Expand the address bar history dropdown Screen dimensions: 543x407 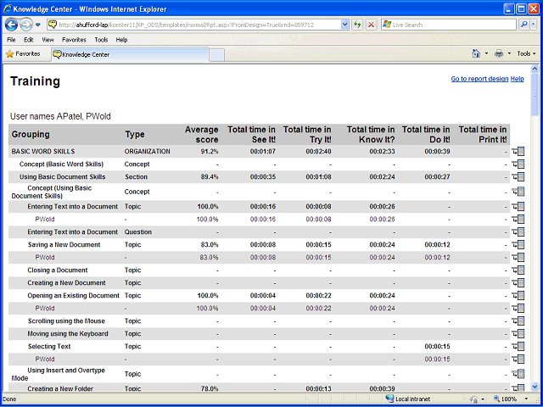pos(344,25)
